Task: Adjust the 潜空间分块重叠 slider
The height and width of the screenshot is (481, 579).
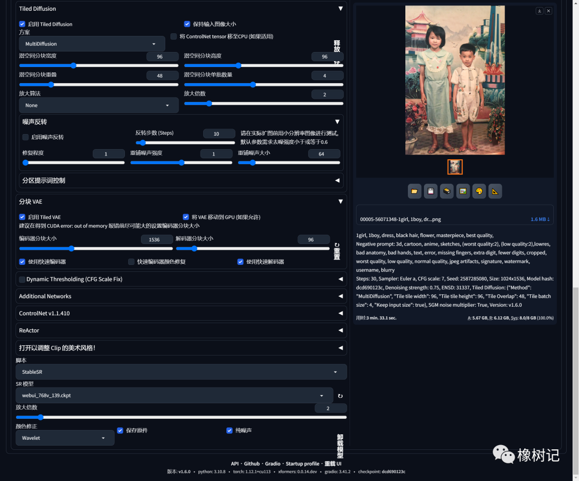Action: point(99,85)
